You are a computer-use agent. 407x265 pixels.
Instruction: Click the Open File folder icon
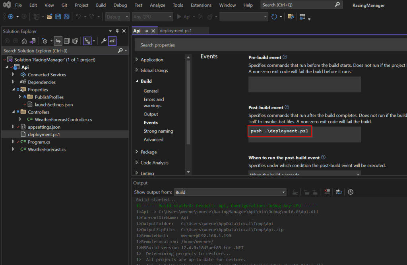coord(50,17)
